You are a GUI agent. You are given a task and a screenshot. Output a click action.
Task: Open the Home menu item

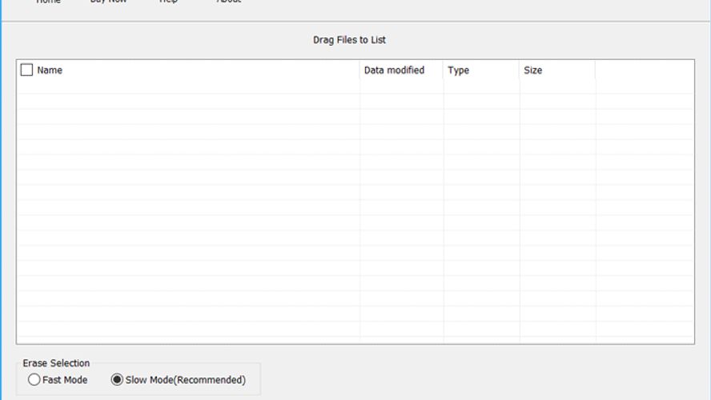click(48, 2)
